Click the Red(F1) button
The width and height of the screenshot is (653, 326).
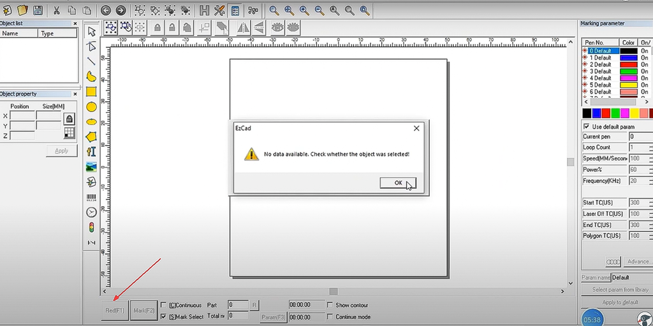coord(115,311)
